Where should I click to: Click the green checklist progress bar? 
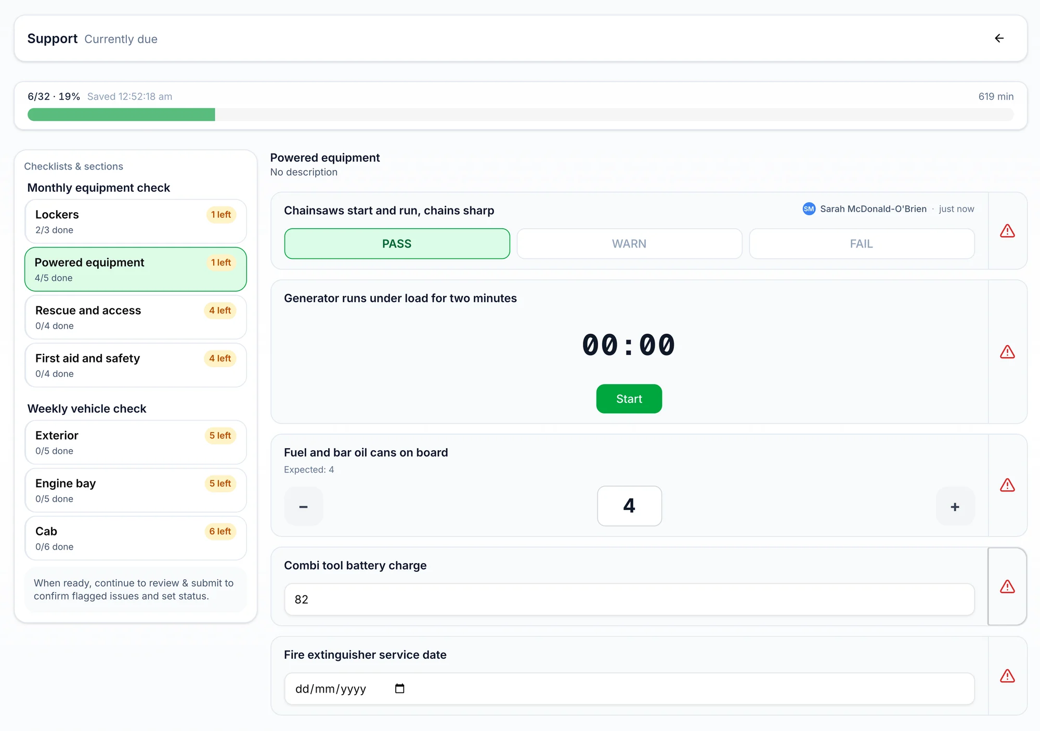pos(121,114)
